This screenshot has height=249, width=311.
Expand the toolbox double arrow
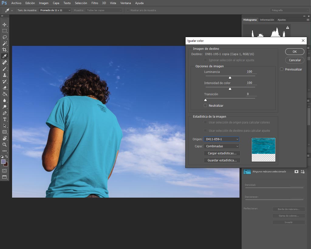tap(2, 16)
